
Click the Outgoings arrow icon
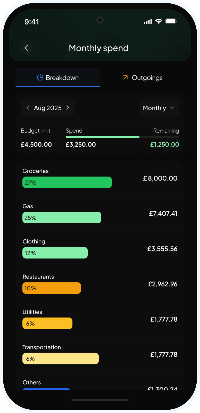[126, 77]
